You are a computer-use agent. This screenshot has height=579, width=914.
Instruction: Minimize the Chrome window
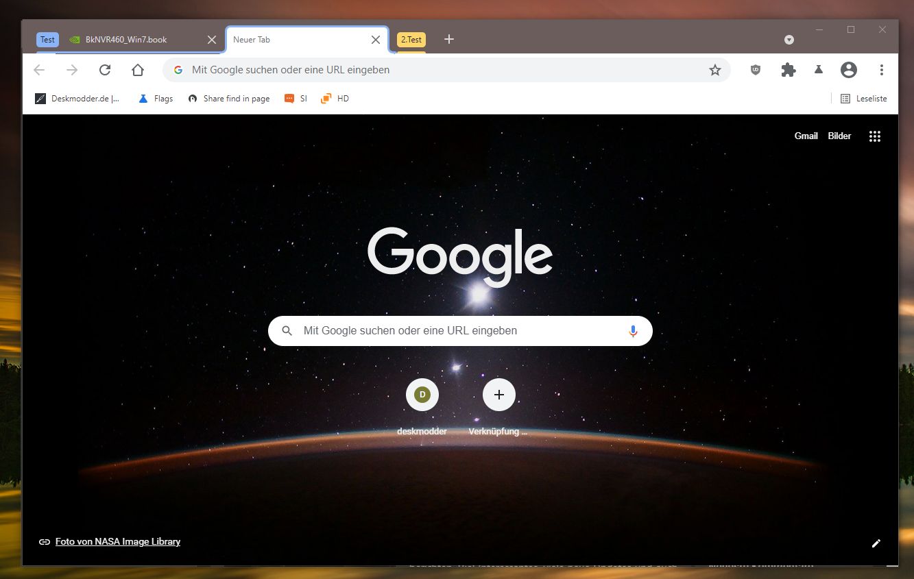[x=819, y=29]
